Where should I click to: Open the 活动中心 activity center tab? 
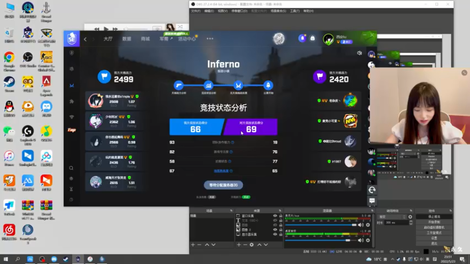point(187,39)
